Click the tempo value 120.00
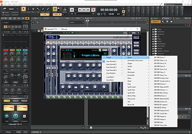The height and width of the screenshot is (134, 192). tap(111, 14)
